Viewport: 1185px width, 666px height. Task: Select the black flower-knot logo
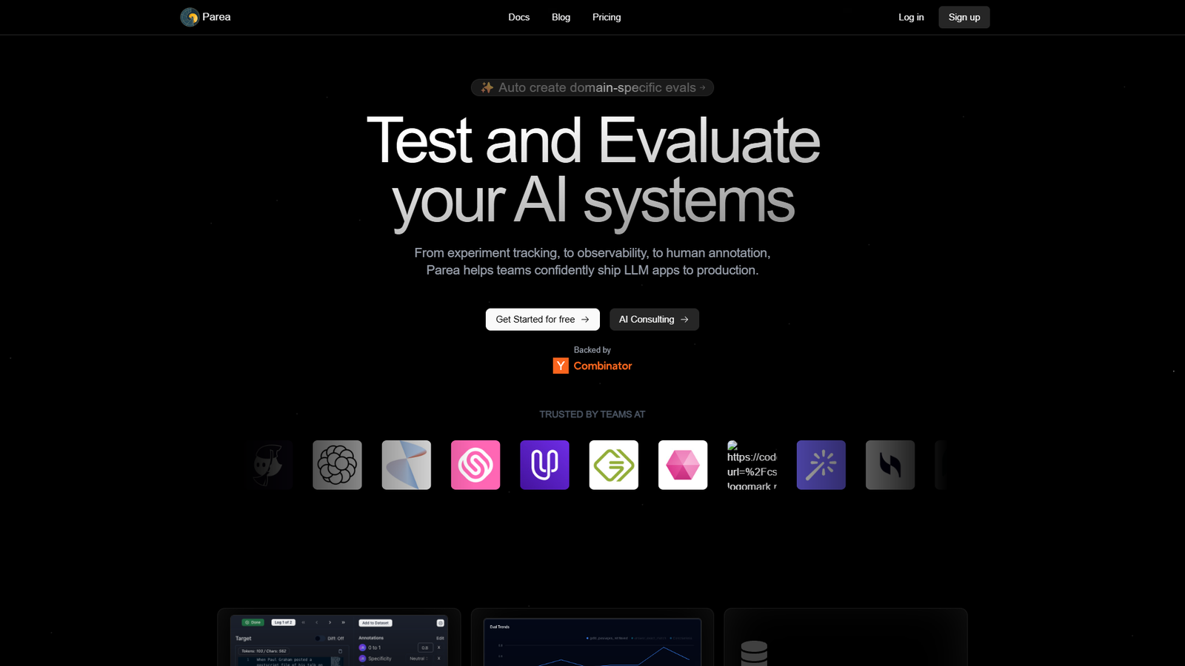point(337,465)
